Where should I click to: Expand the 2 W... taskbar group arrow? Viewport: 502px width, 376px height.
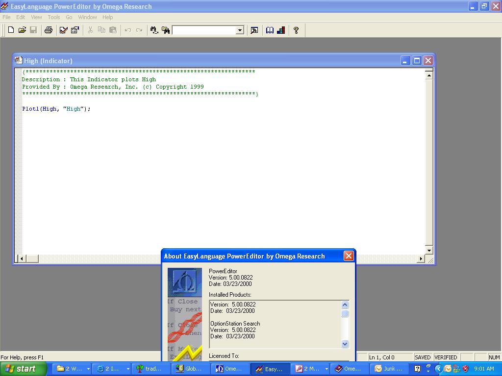click(88, 369)
